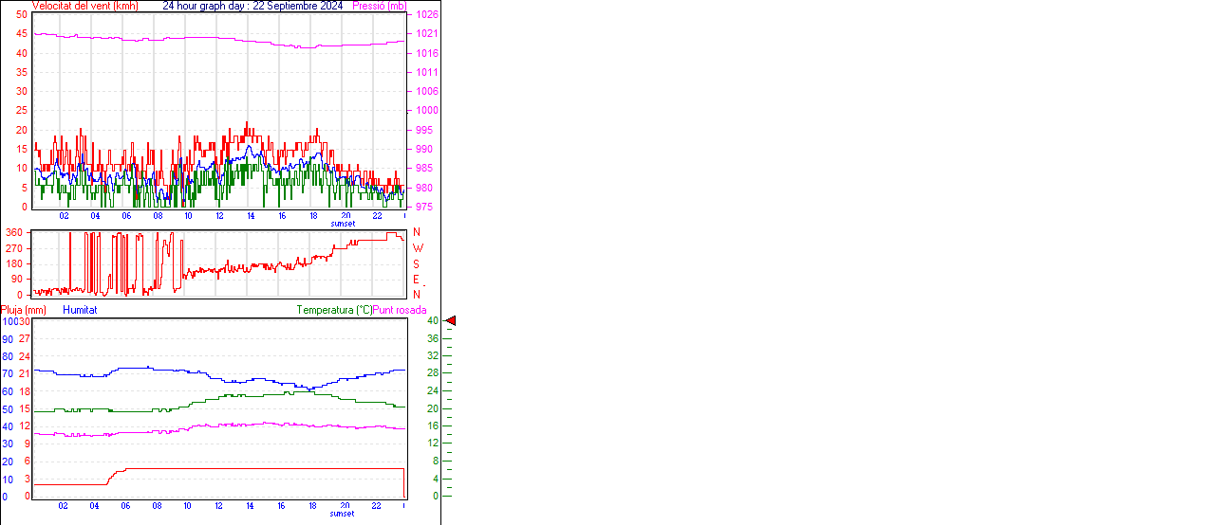Image resolution: width=1215 pixels, height=525 pixels.
Task: Click the blue 'Humitat' legend label
Action: point(80,310)
